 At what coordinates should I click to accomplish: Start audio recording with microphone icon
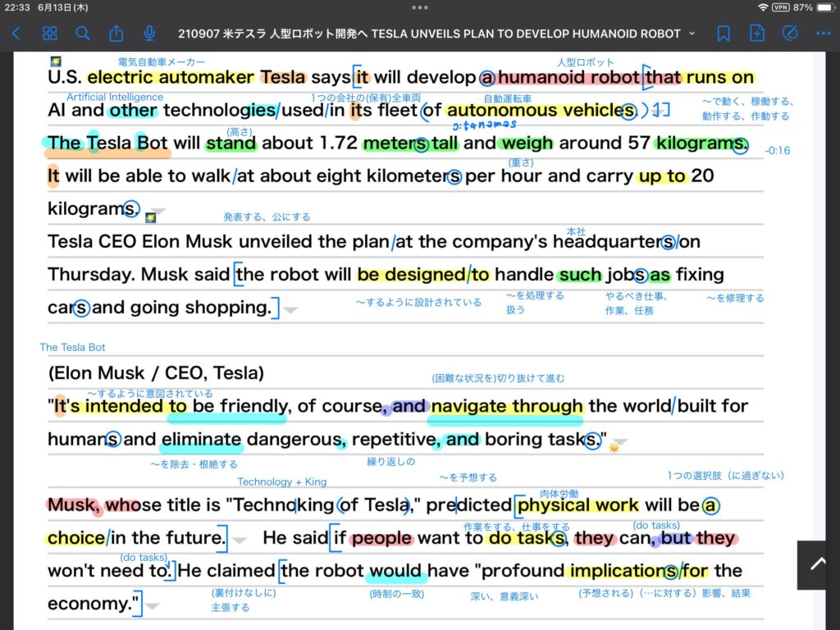coord(149,33)
